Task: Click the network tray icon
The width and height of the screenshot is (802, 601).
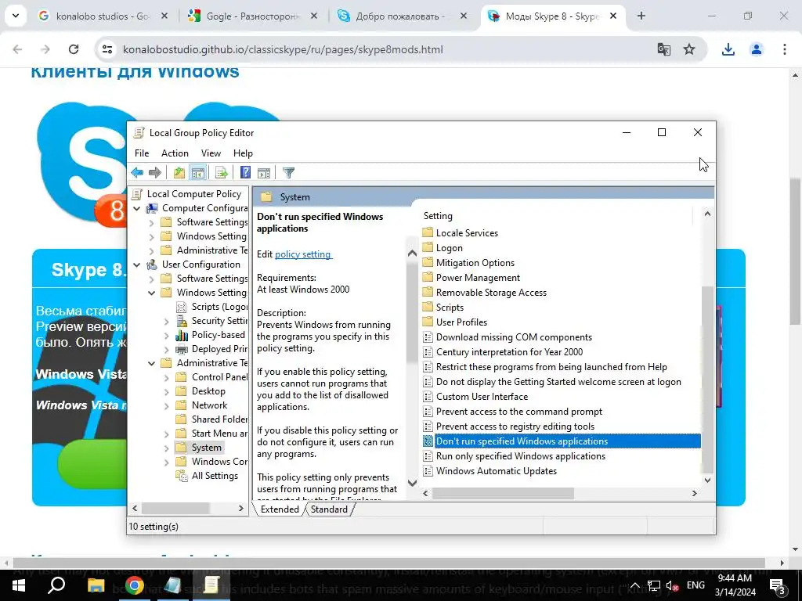Action: [654, 585]
